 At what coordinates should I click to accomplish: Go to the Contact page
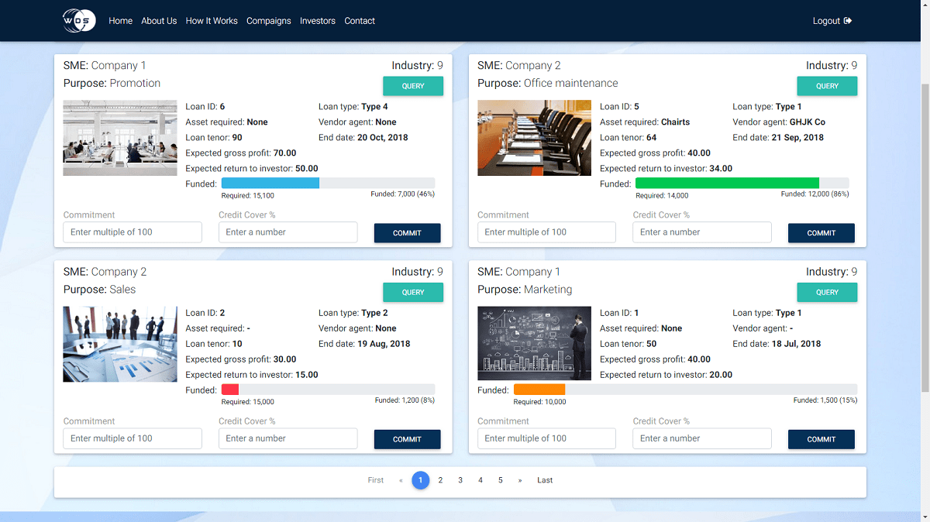click(x=360, y=21)
